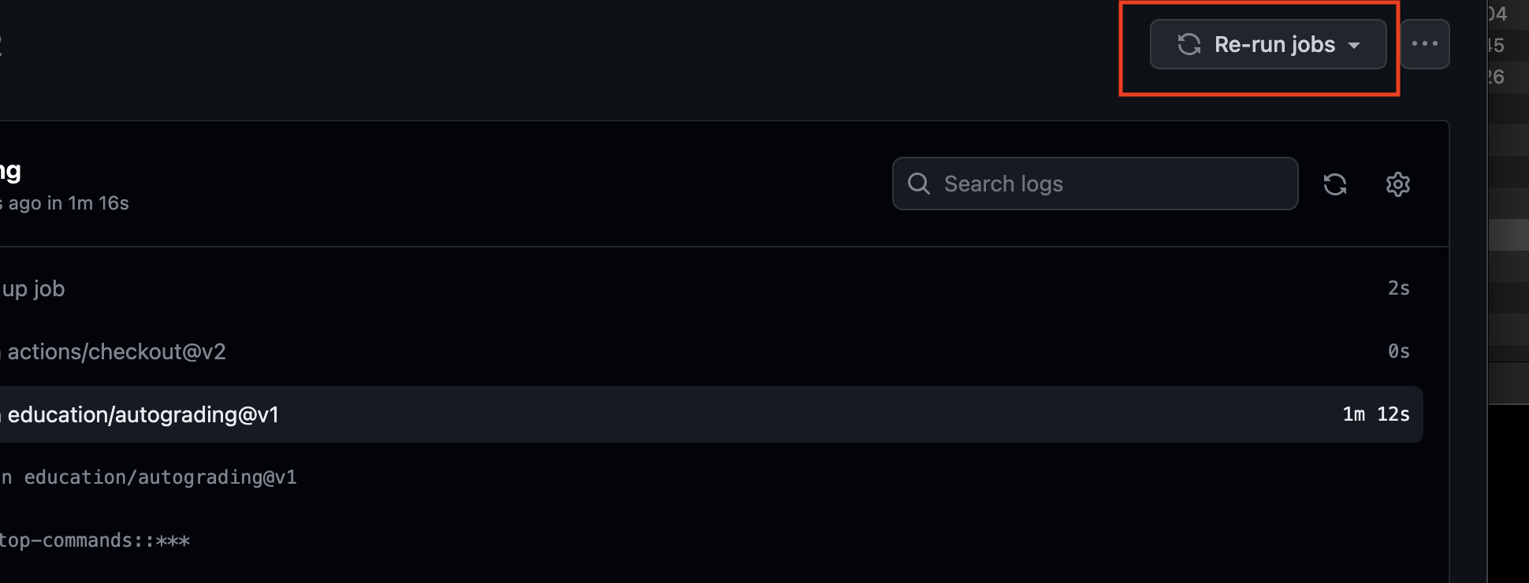Click the refresh icon beside Search logs
Image resolution: width=1529 pixels, height=583 pixels.
1335,184
